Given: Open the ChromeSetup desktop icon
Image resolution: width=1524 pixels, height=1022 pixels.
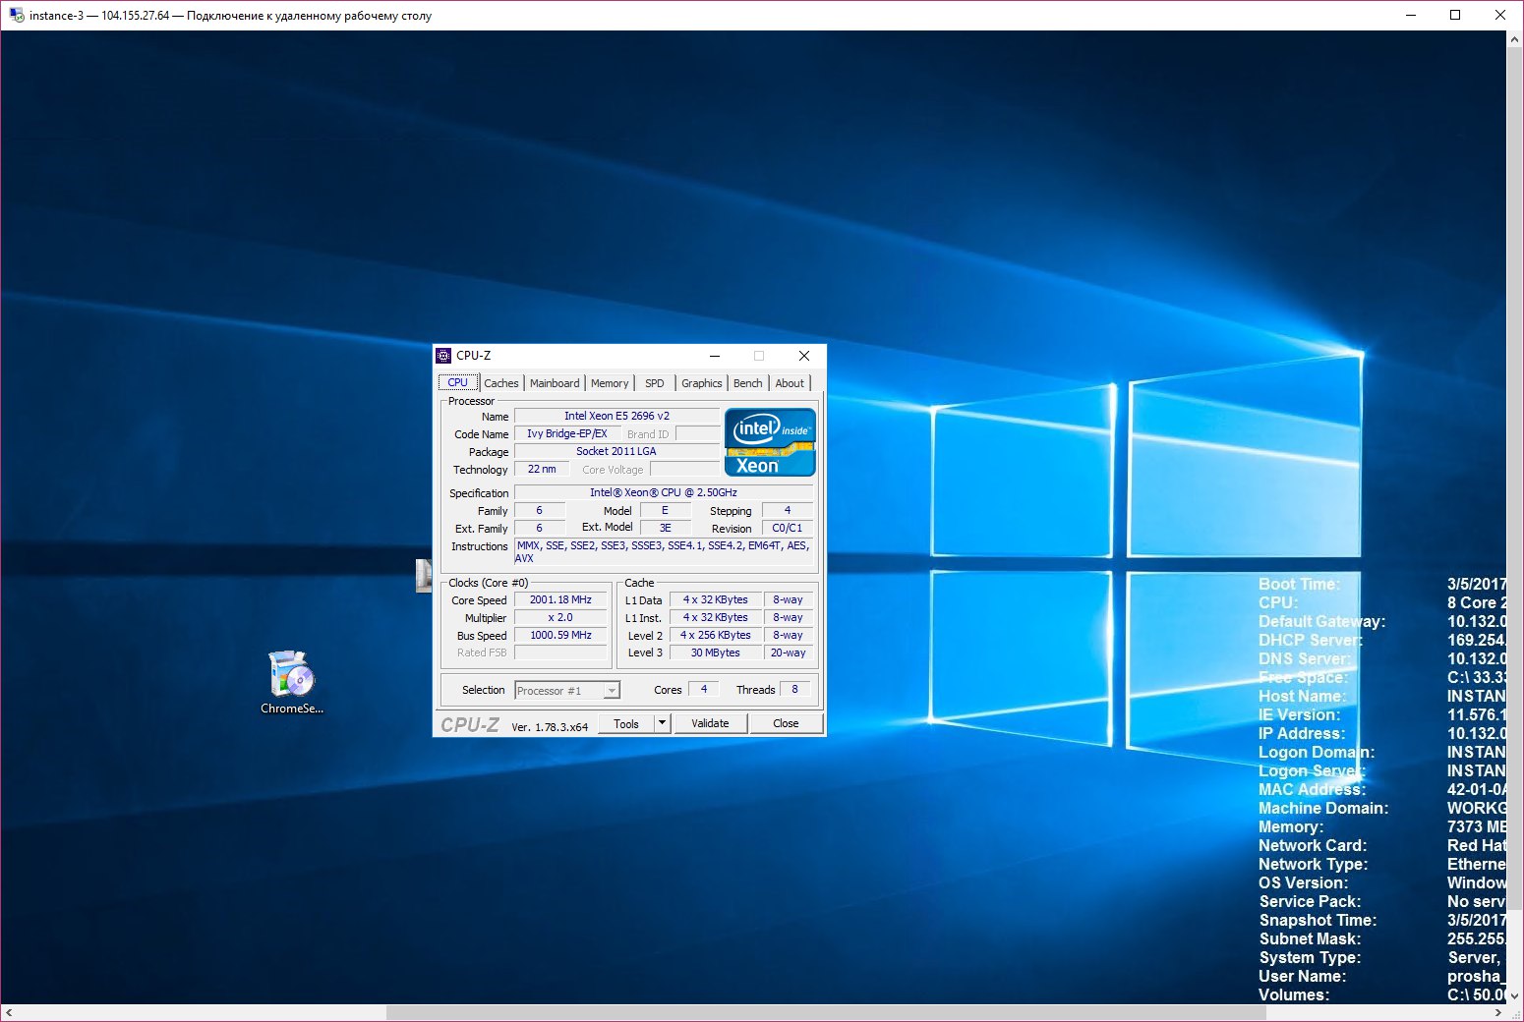Looking at the screenshot, I should click(x=292, y=681).
